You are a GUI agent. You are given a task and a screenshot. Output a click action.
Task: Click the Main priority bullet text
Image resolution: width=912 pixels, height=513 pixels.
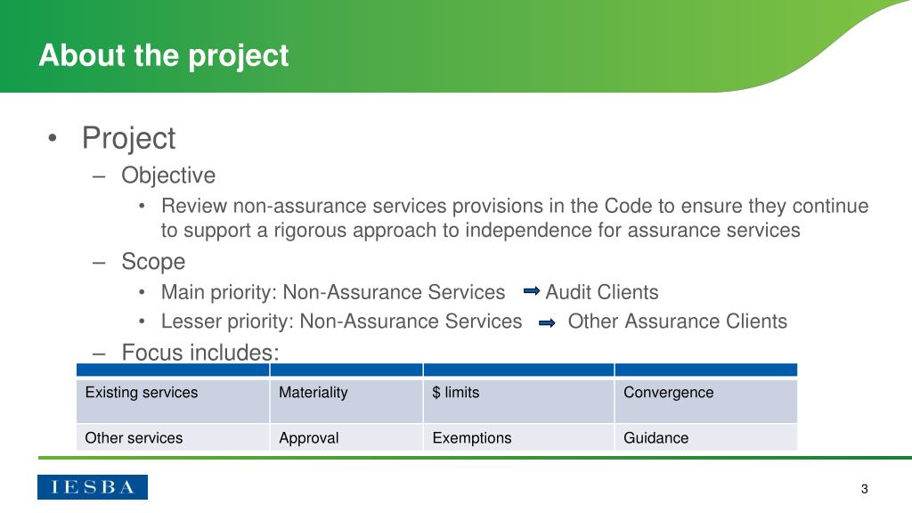point(333,292)
